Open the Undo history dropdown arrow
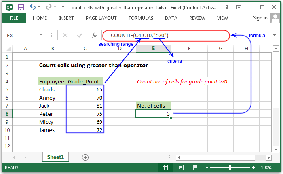The width and height of the screenshot is (283, 174). pyautogui.click(x=39, y=7)
